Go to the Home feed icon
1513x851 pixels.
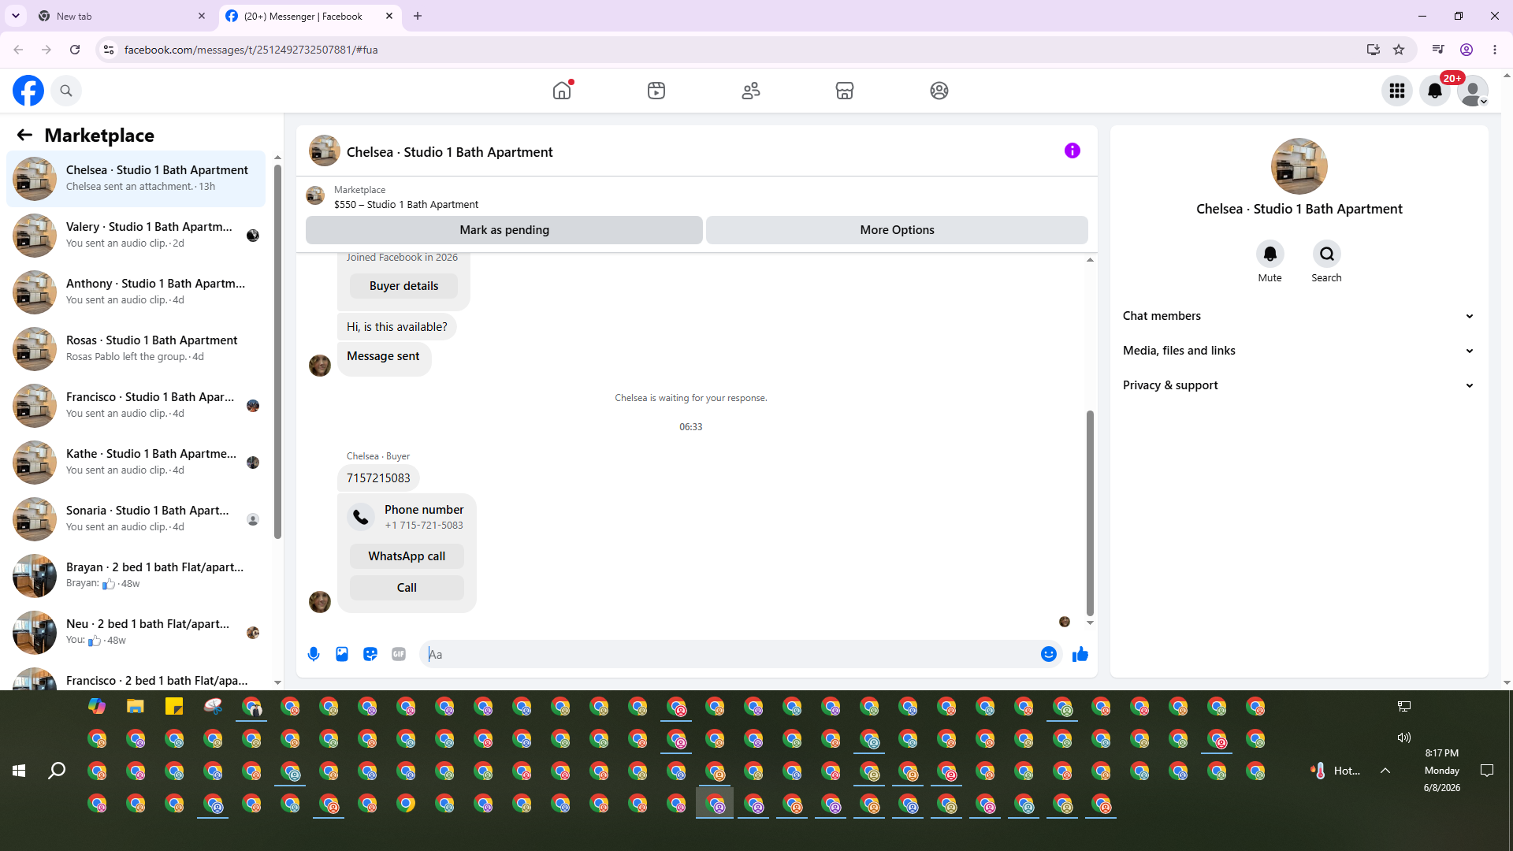point(562,91)
